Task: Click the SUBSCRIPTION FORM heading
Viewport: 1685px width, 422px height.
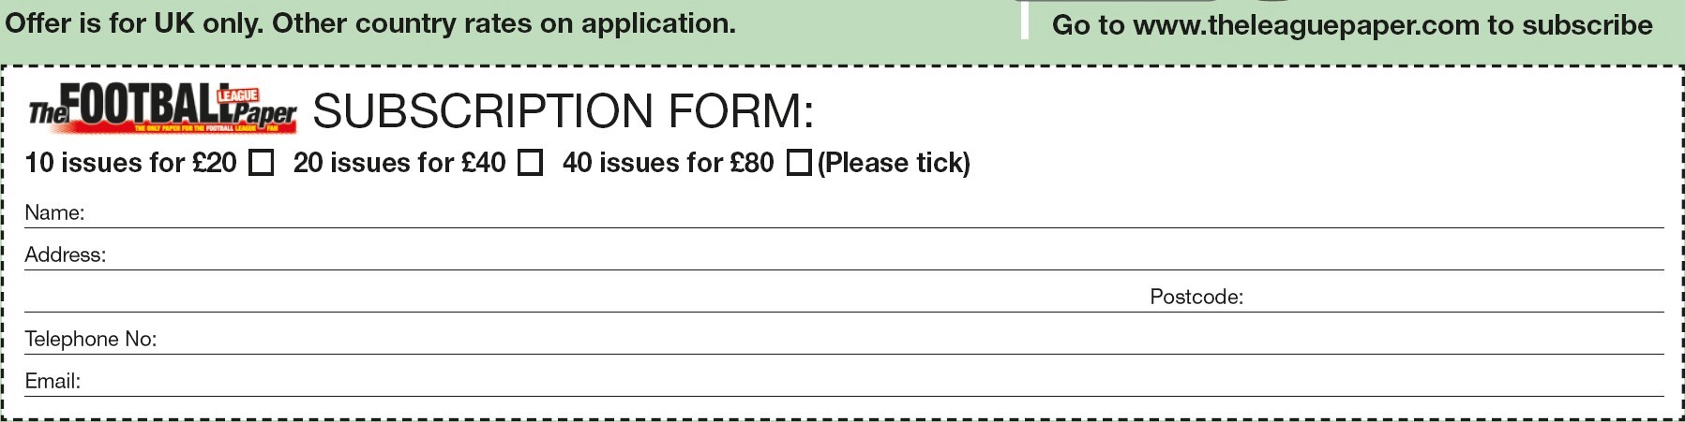Action: click(x=563, y=111)
